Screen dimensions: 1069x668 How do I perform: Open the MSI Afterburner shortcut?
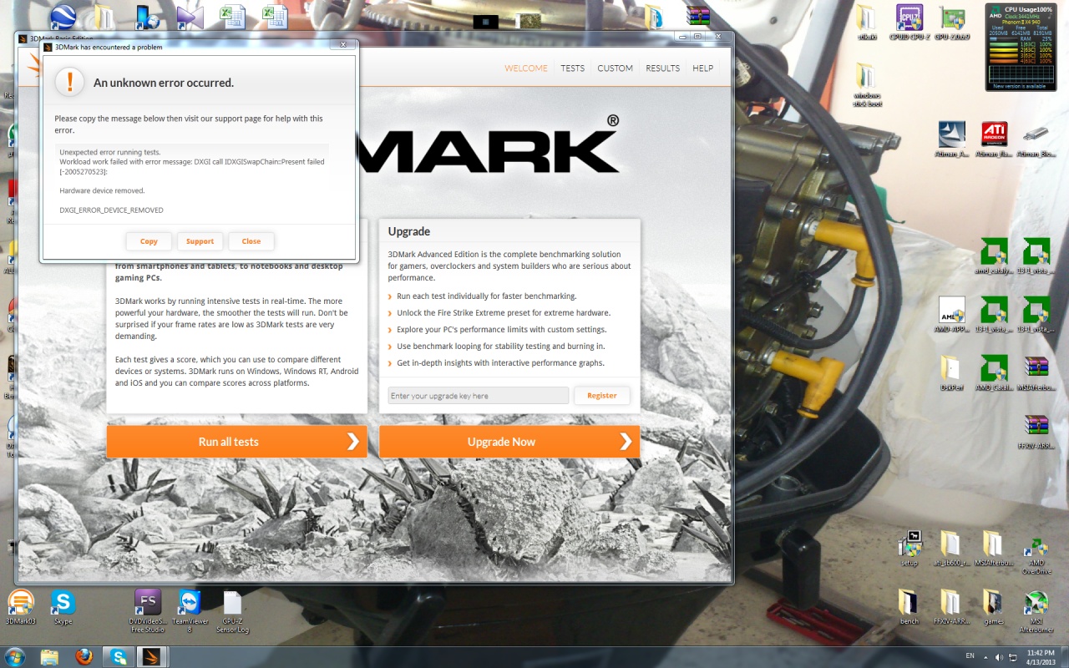1036,611
